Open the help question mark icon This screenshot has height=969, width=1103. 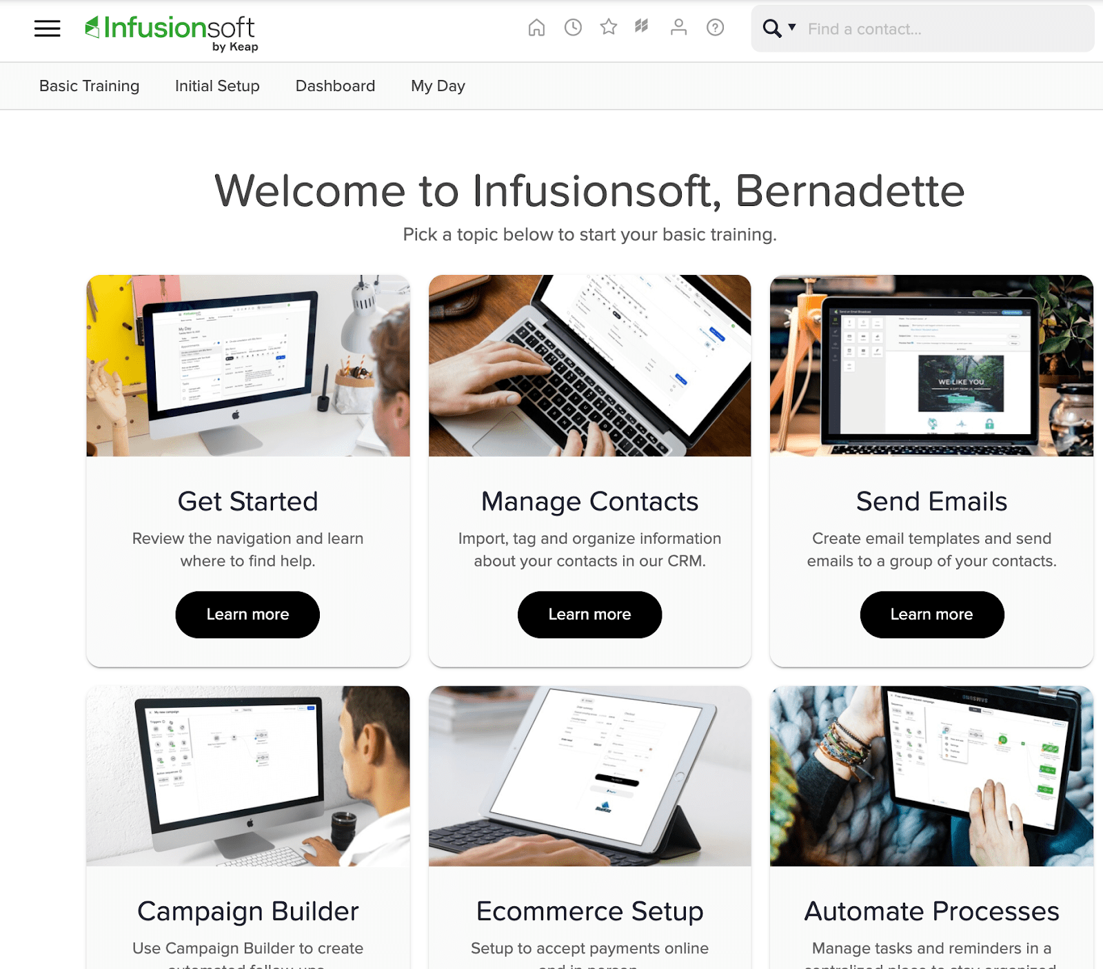tap(716, 28)
